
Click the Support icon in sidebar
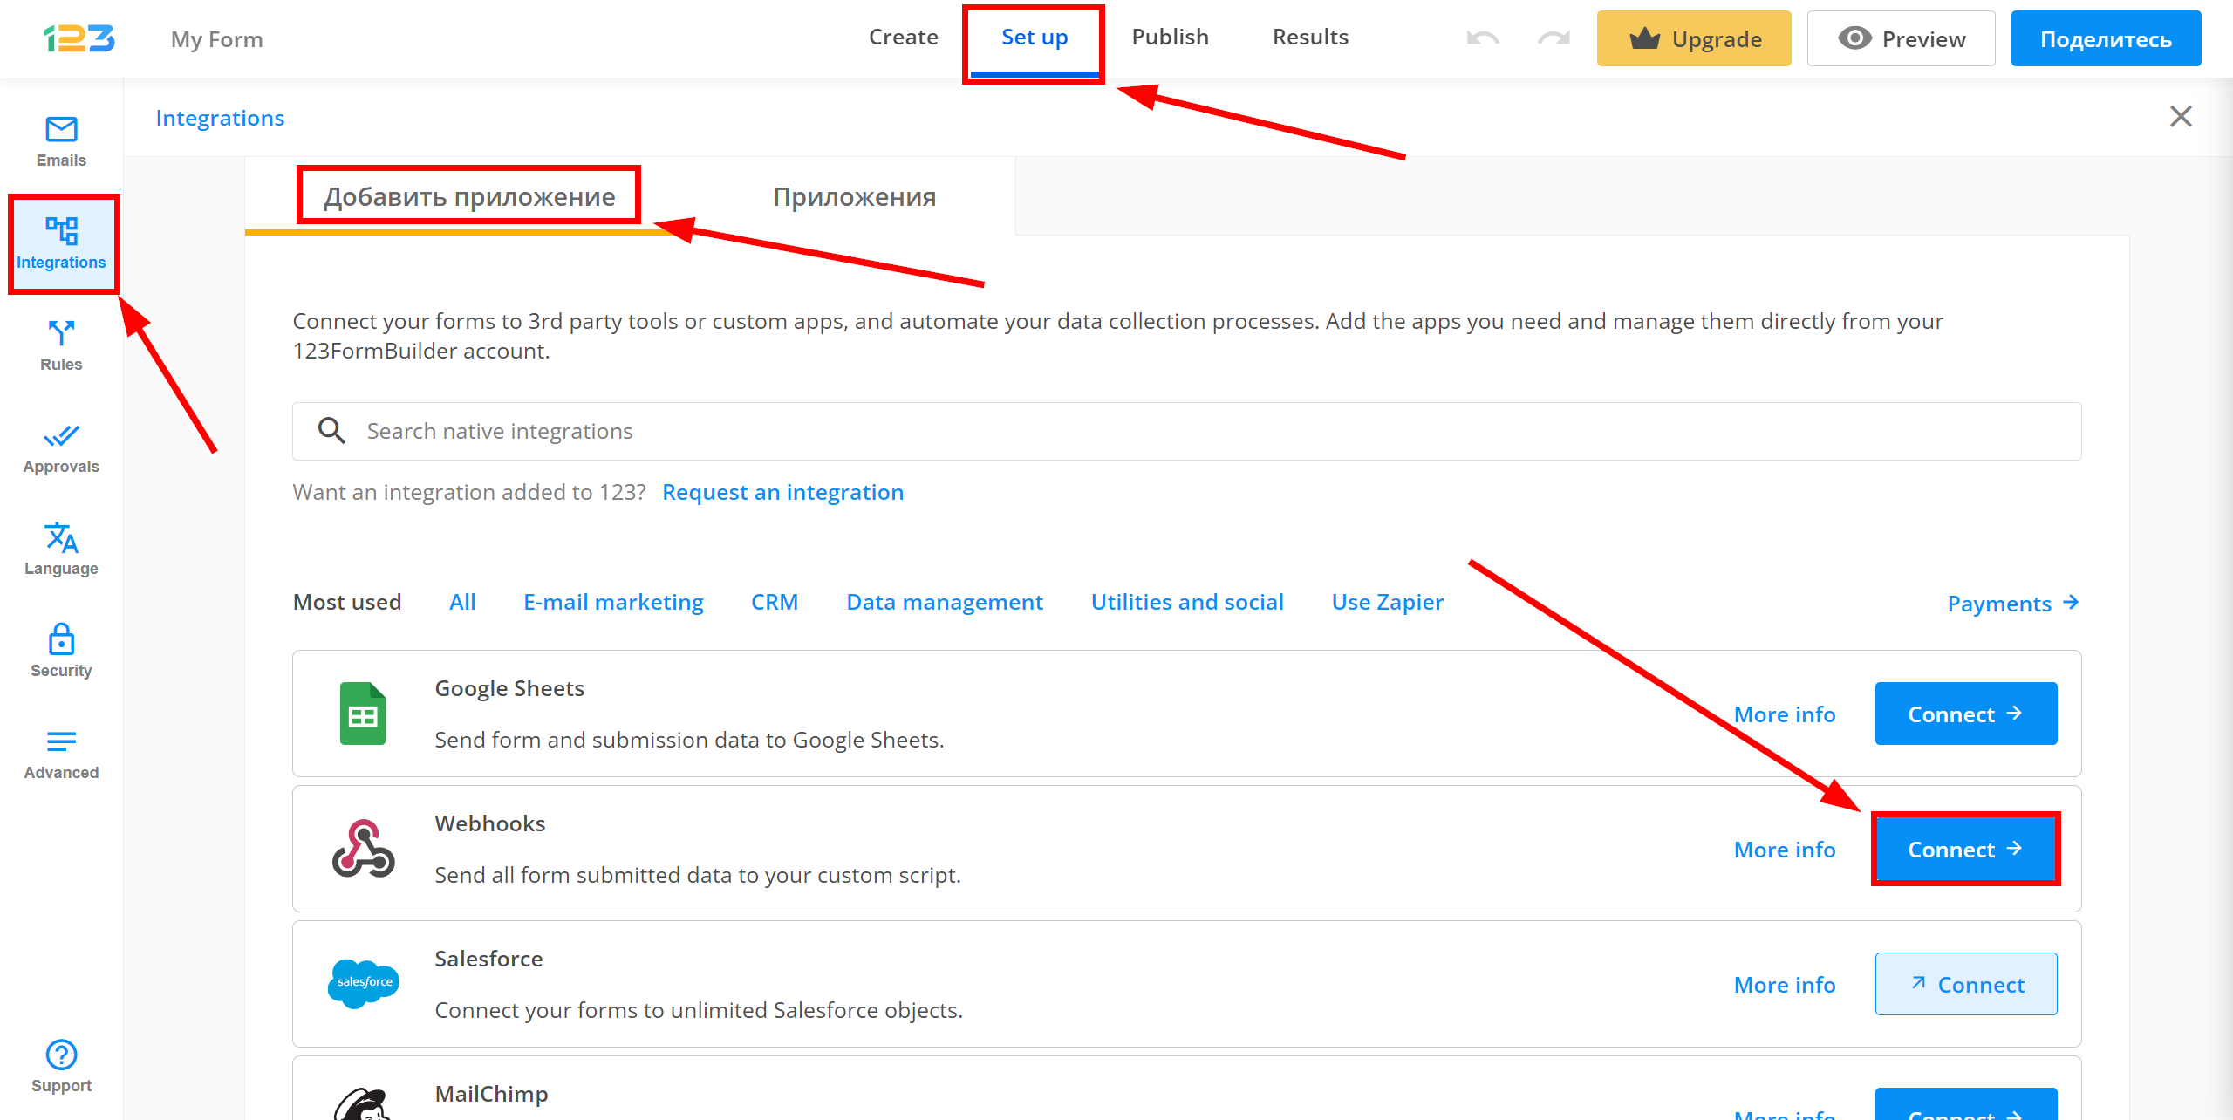[58, 1057]
